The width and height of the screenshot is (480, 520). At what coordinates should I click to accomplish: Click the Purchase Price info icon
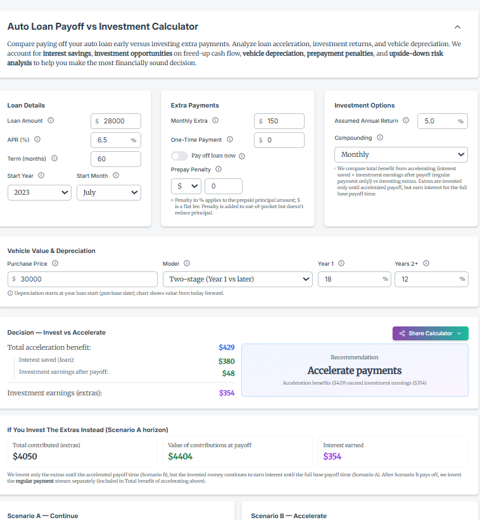[55, 264]
